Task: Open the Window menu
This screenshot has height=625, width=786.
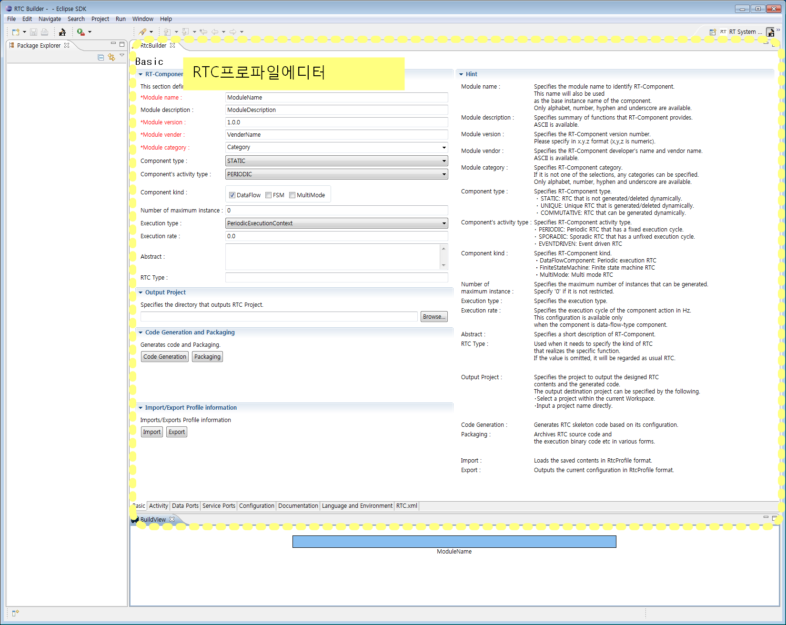Action: coord(142,19)
